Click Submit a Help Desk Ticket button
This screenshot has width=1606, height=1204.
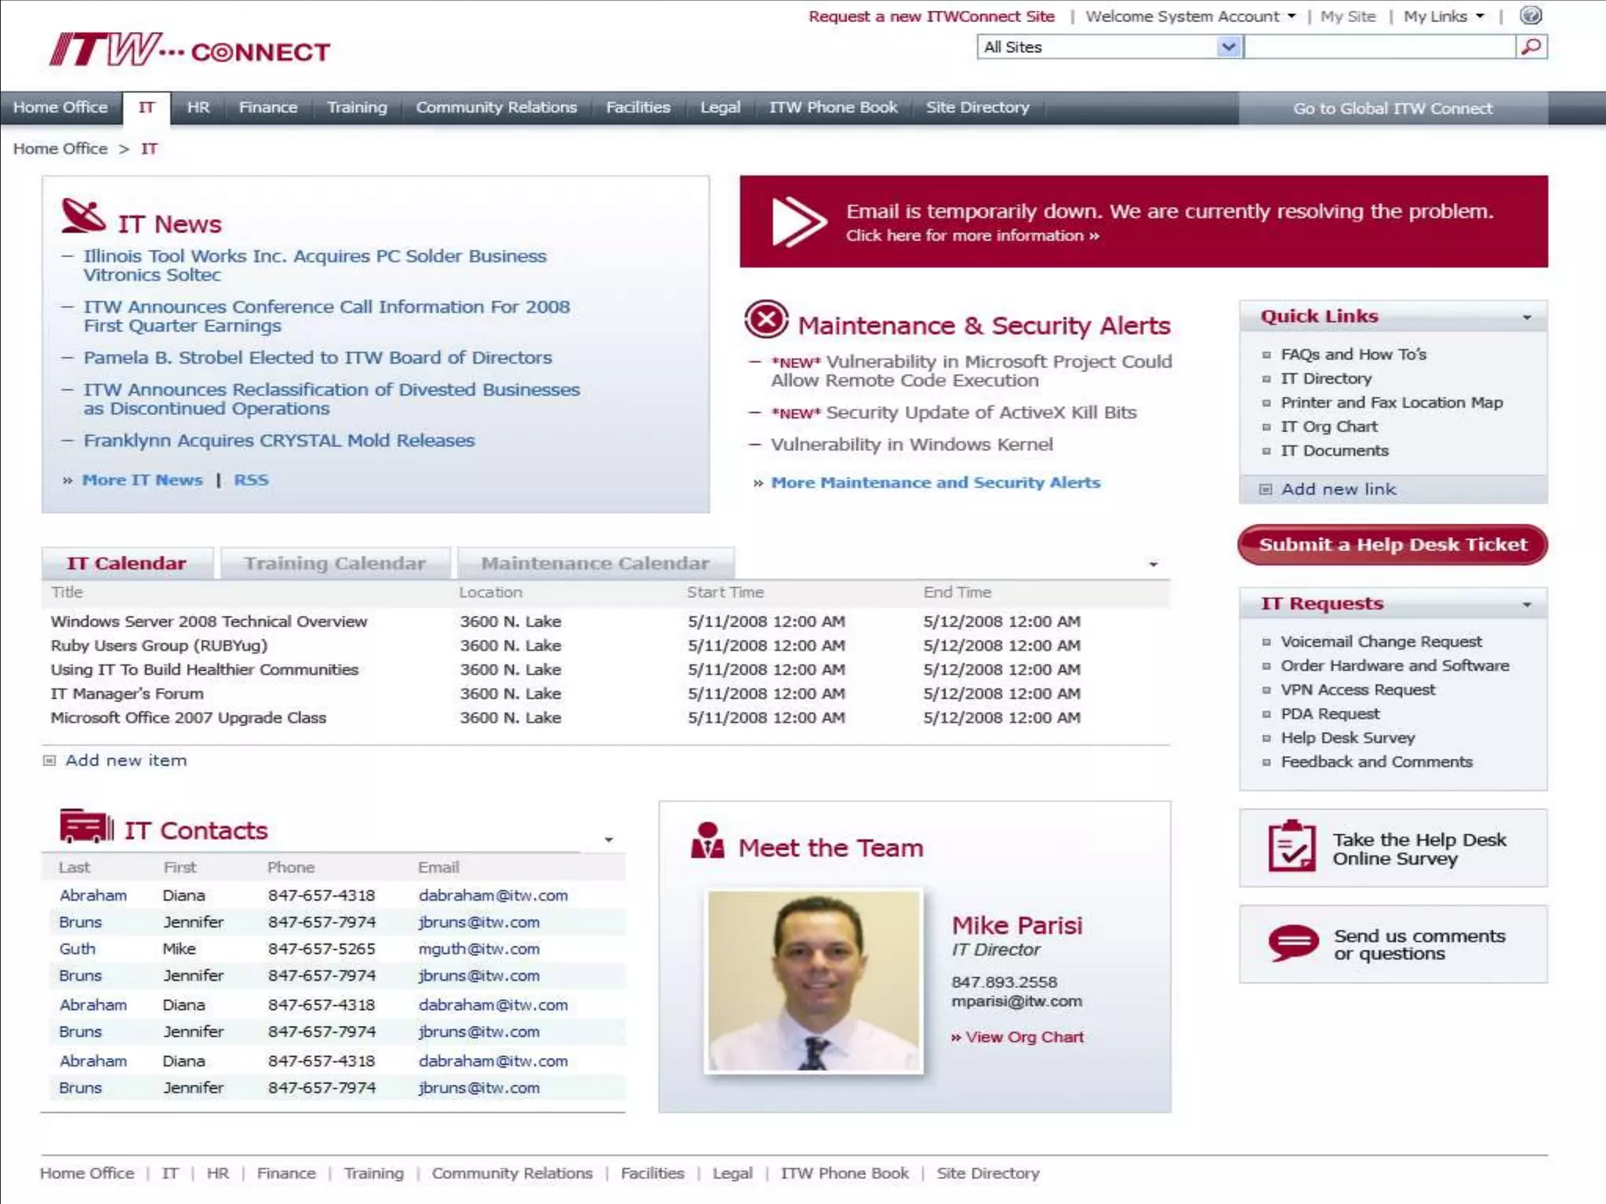click(1393, 545)
